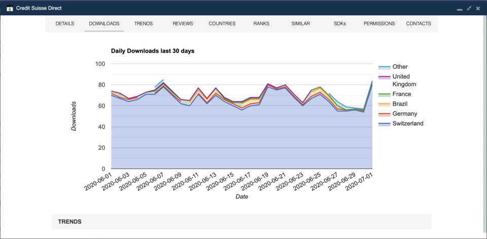
Task: Click the 2020-06-01 date axis label
Action: click(98, 182)
